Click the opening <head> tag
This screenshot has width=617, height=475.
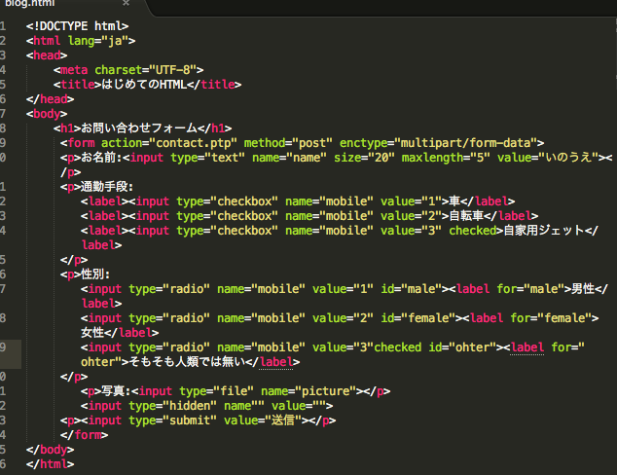pyautogui.click(x=47, y=55)
